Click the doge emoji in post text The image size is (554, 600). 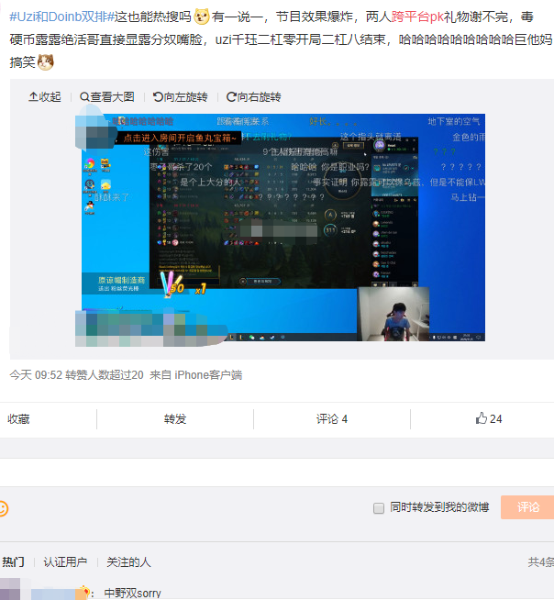coord(202,17)
